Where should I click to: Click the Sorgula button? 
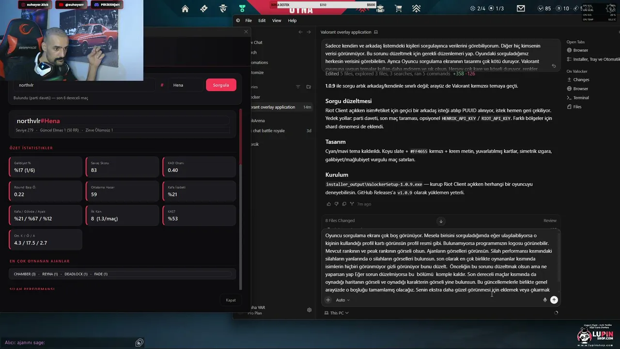(x=221, y=85)
